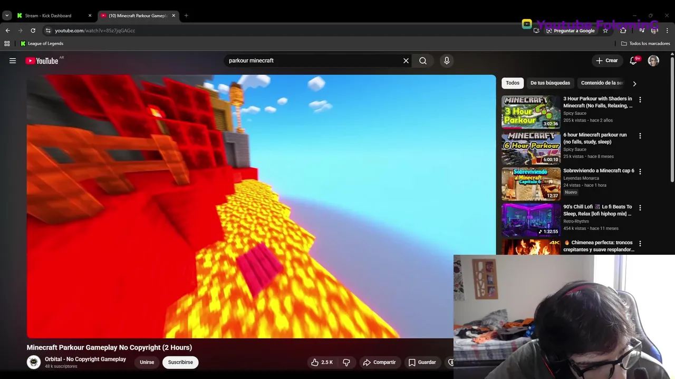Expand more filter chips with right arrow
Viewport: 675px width, 379px height.
[634, 83]
